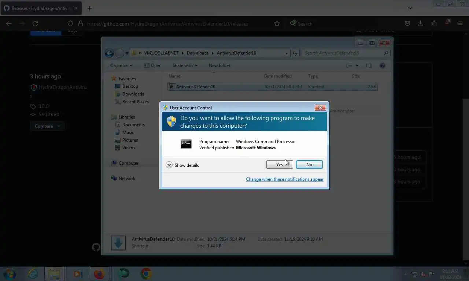Click VM1.COLLABNET in Explorer address breadcrumb
469x281 pixels.
pyautogui.click(x=161, y=53)
